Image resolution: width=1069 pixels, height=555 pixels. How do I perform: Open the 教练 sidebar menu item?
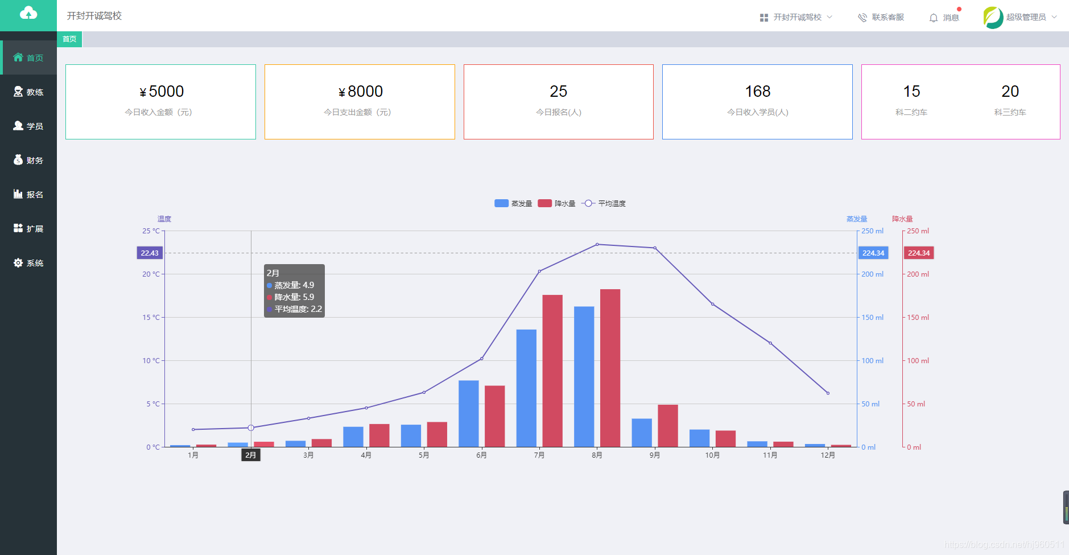point(28,92)
